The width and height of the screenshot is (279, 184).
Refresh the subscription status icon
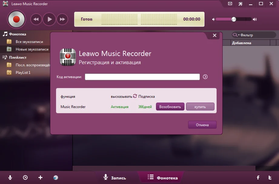(135, 96)
